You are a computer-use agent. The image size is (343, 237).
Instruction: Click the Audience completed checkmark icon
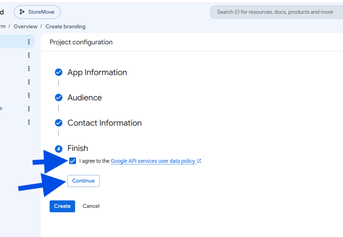tap(59, 98)
